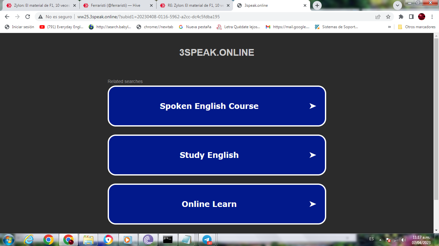Open the 'Otros marcadores' folder
The image size is (439, 246).
[417, 27]
